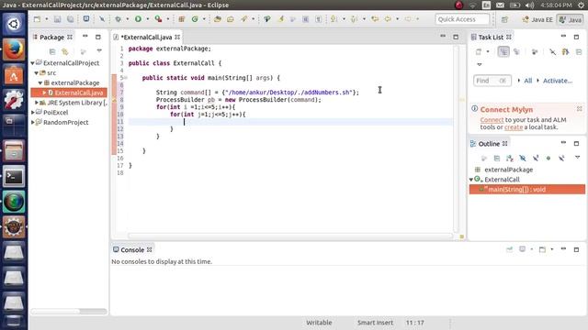Toggle Sort in the Outline toolbar
This screenshot has height=330, width=588.
pos(510,159)
